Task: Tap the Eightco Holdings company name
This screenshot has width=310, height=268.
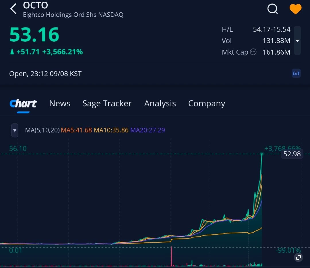Action: 73,15
